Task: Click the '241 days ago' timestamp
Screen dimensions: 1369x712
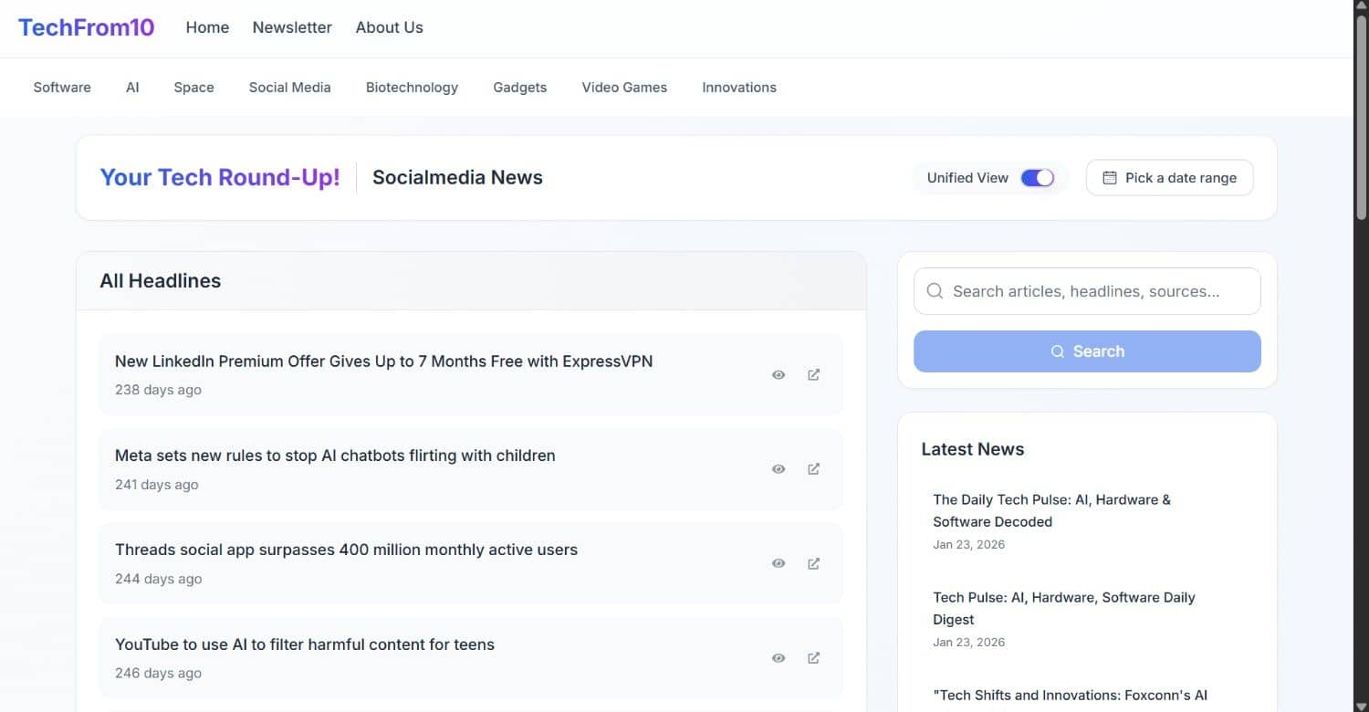Action: tap(156, 485)
